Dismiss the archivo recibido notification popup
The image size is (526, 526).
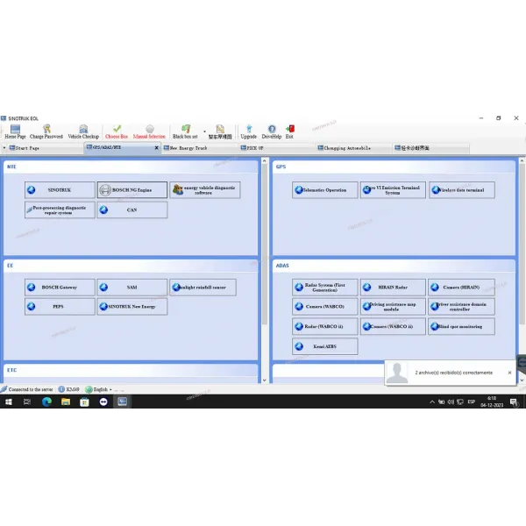(509, 372)
